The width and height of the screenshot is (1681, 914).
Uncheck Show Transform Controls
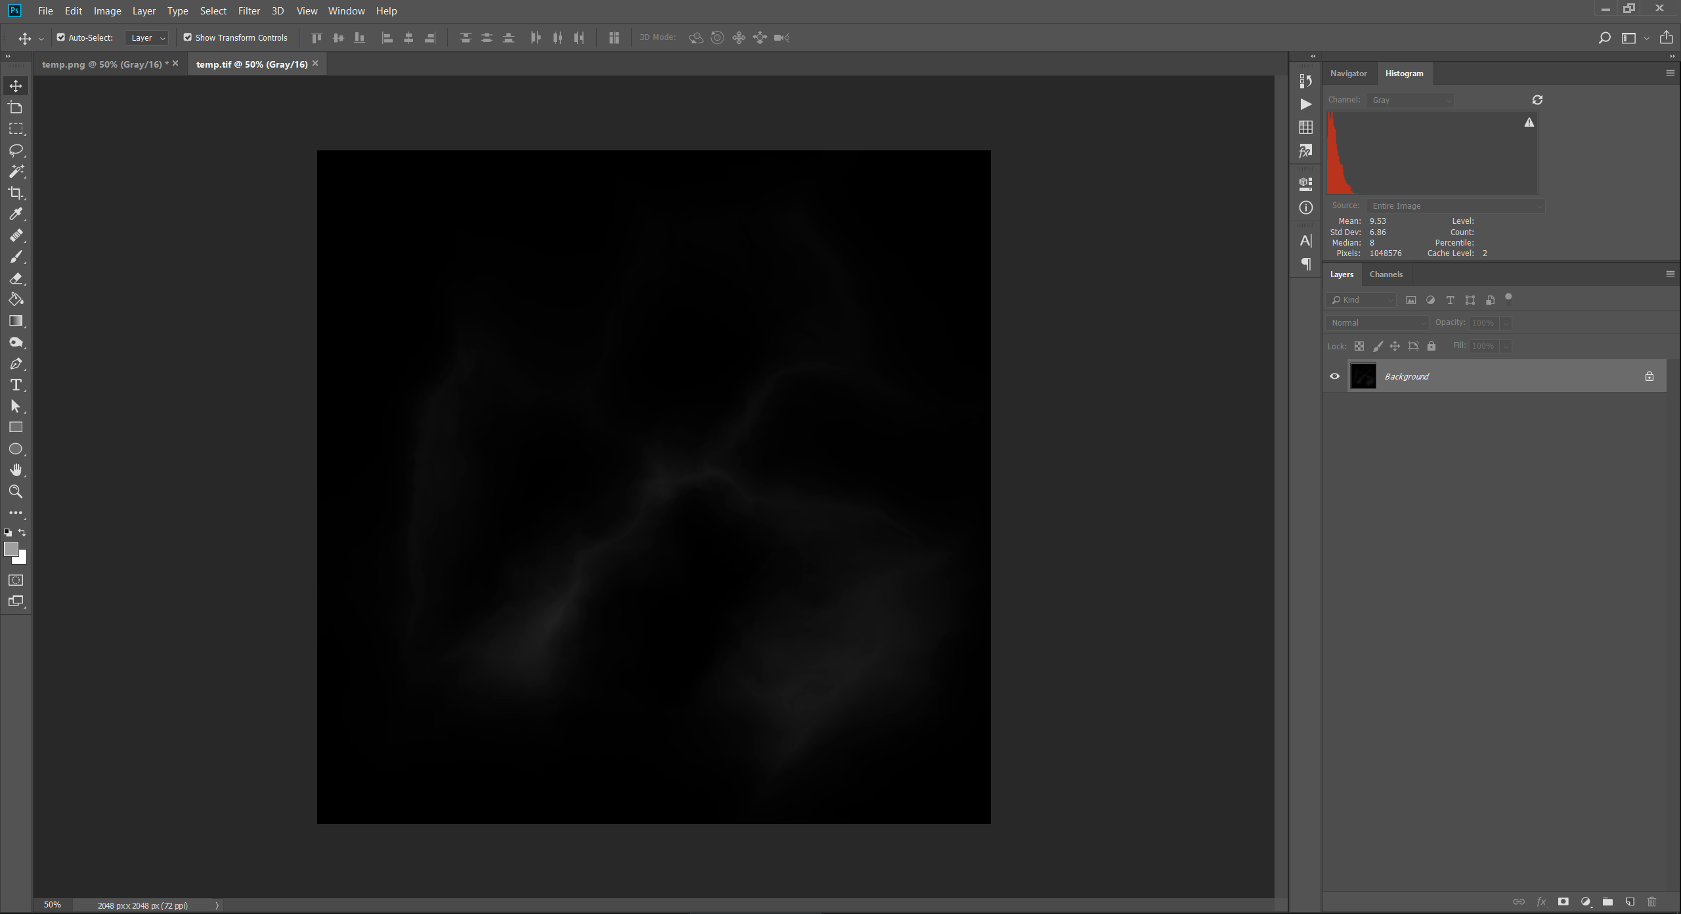point(189,37)
